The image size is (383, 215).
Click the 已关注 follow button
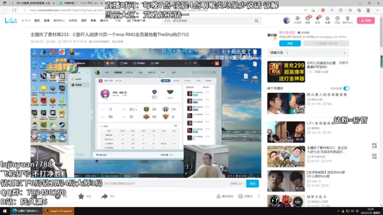[326, 43]
